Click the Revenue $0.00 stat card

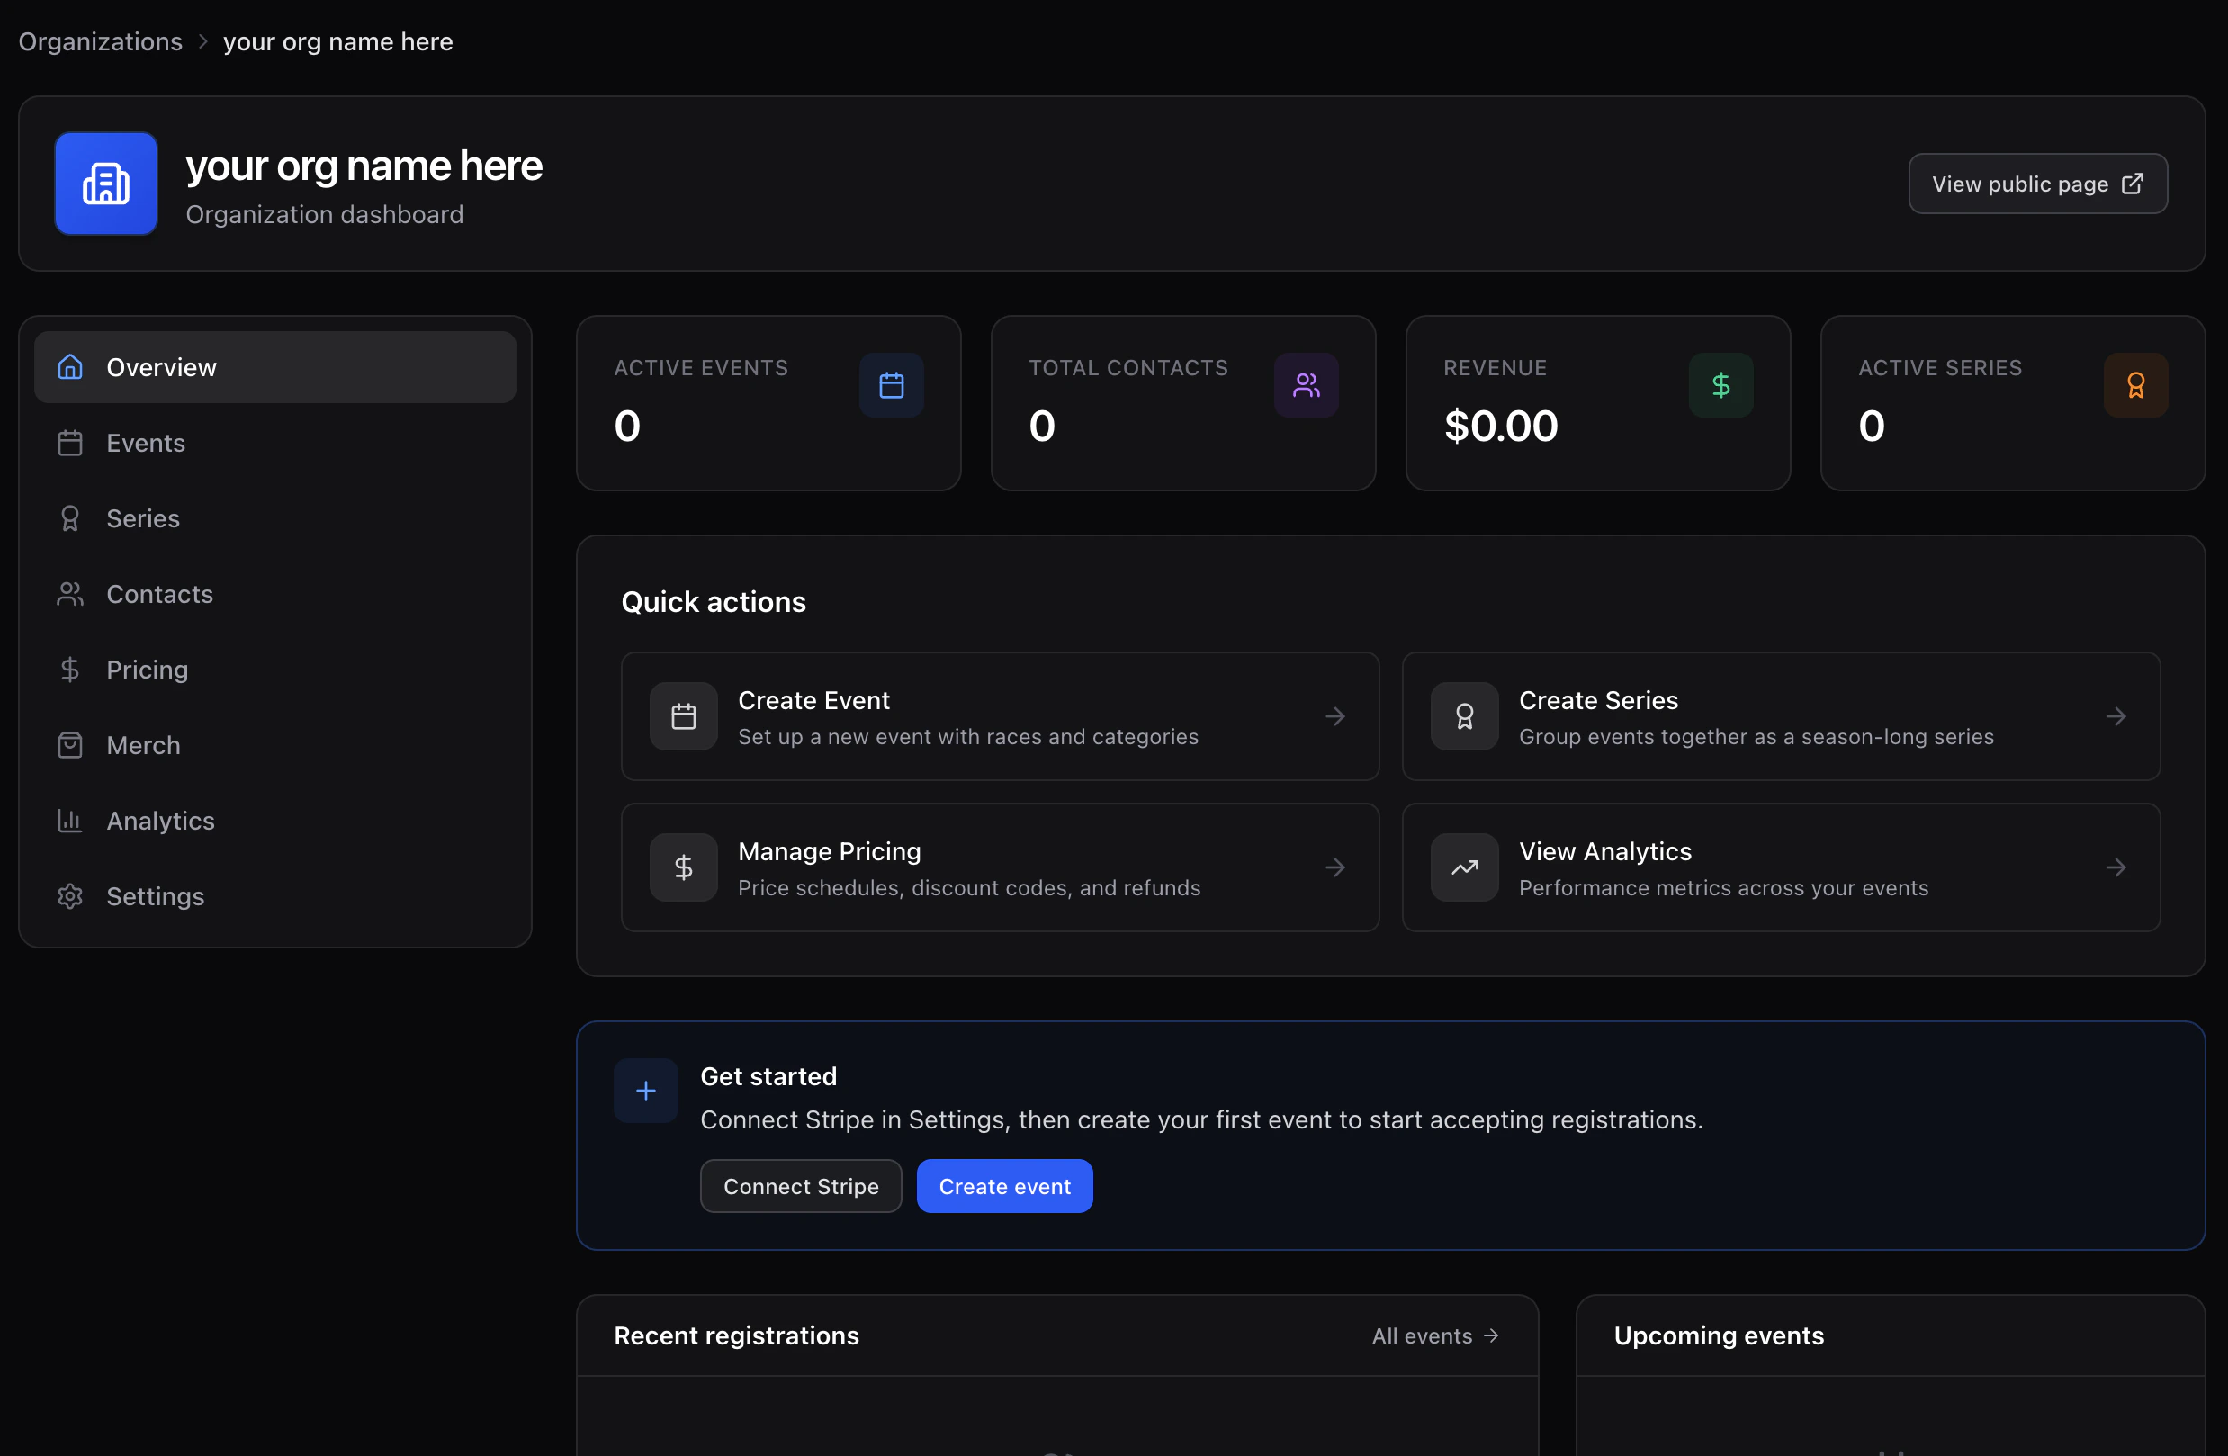pyautogui.click(x=1598, y=403)
